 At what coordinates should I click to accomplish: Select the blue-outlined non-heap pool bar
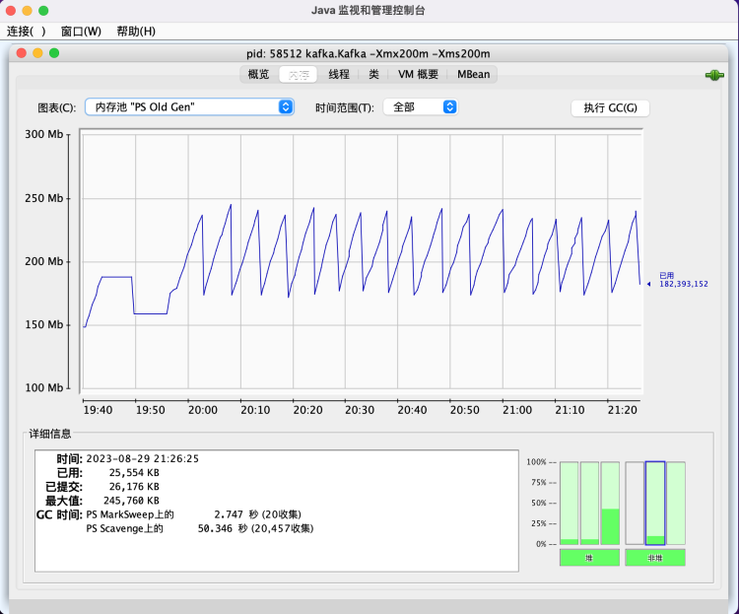point(655,503)
